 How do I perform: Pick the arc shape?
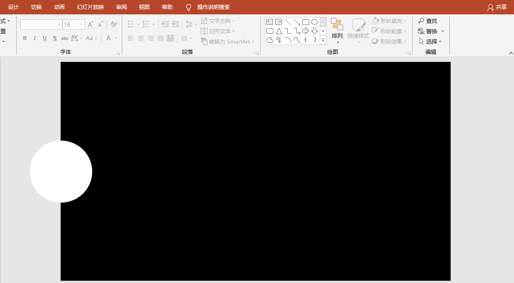click(288, 40)
